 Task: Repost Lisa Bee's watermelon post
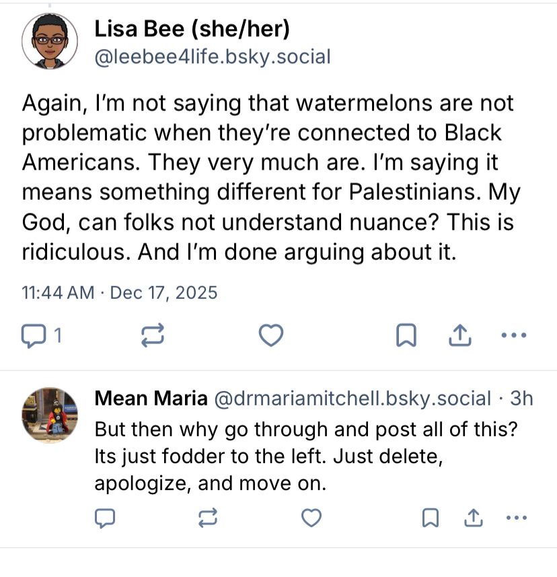(x=152, y=335)
